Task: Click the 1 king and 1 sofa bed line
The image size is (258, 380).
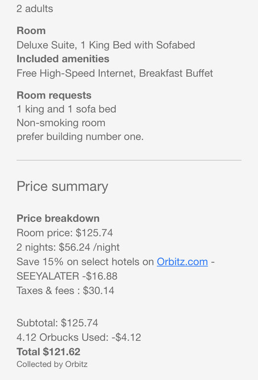Action: coord(66,109)
